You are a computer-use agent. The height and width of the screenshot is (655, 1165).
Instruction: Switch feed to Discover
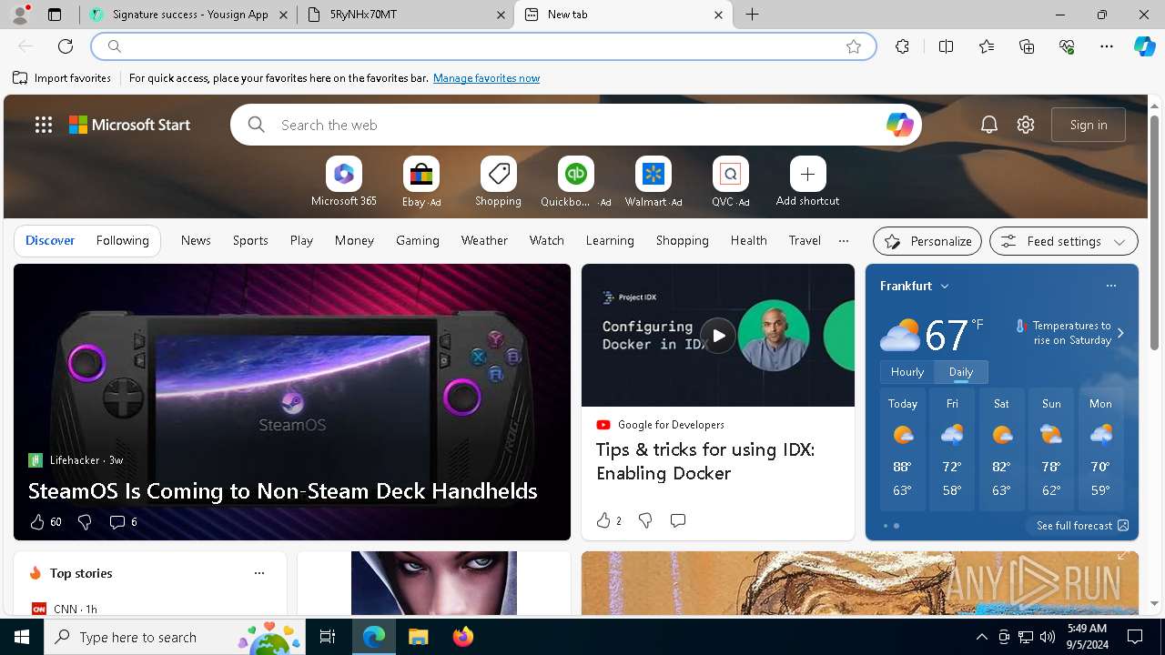pos(50,240)
